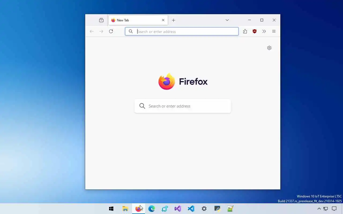Viewport: 343px width, 214px height.
Task: Reload the current page
Action: pyautogui.click(x=111, y=31)
